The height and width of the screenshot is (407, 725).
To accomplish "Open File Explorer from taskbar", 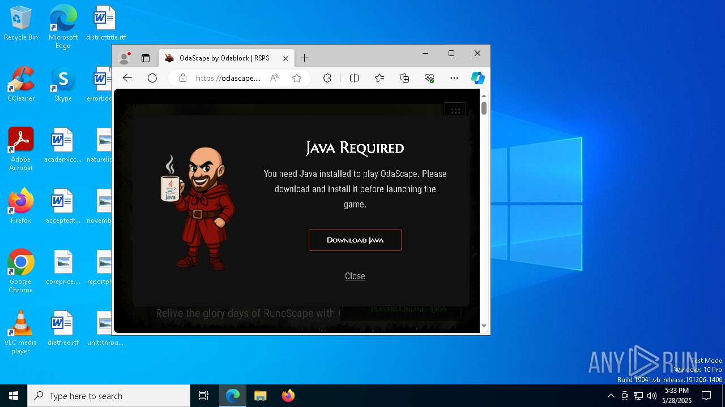I will tap(260, 396).
